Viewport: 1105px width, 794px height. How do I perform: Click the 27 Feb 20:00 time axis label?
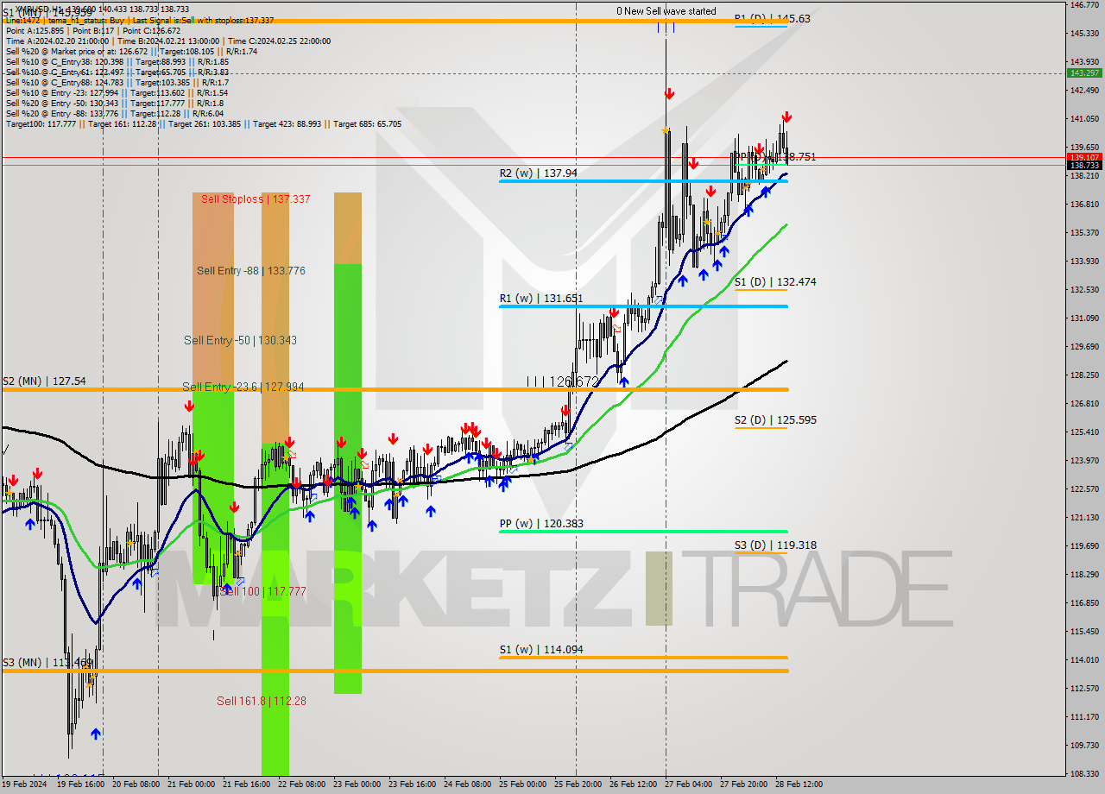pos(743,785)
